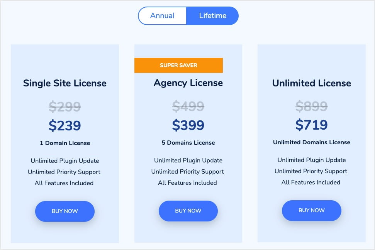Select the Unlimited License heading

click(311, 83)
